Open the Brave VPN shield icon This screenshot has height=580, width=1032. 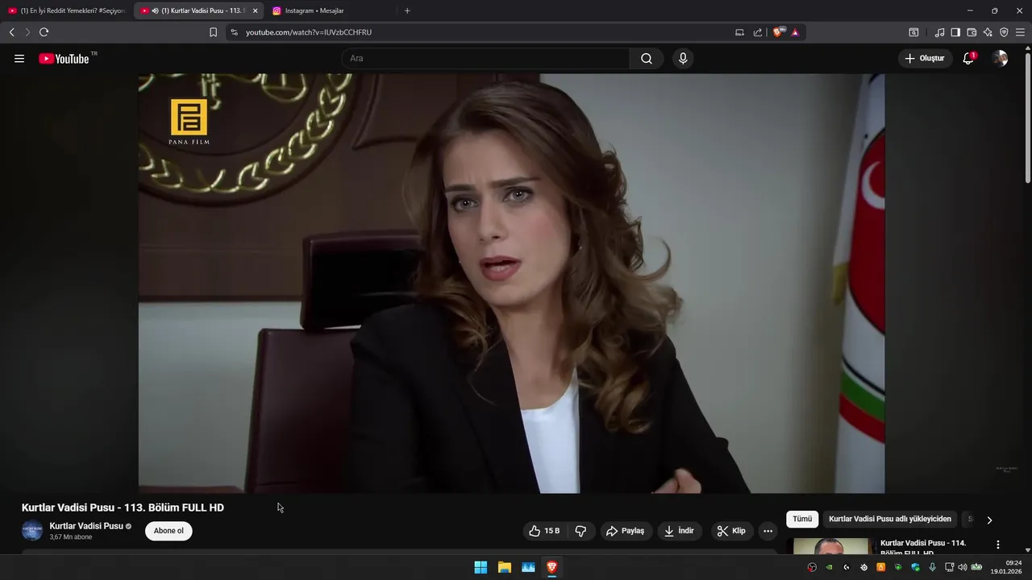click(x=1004, y=32)
